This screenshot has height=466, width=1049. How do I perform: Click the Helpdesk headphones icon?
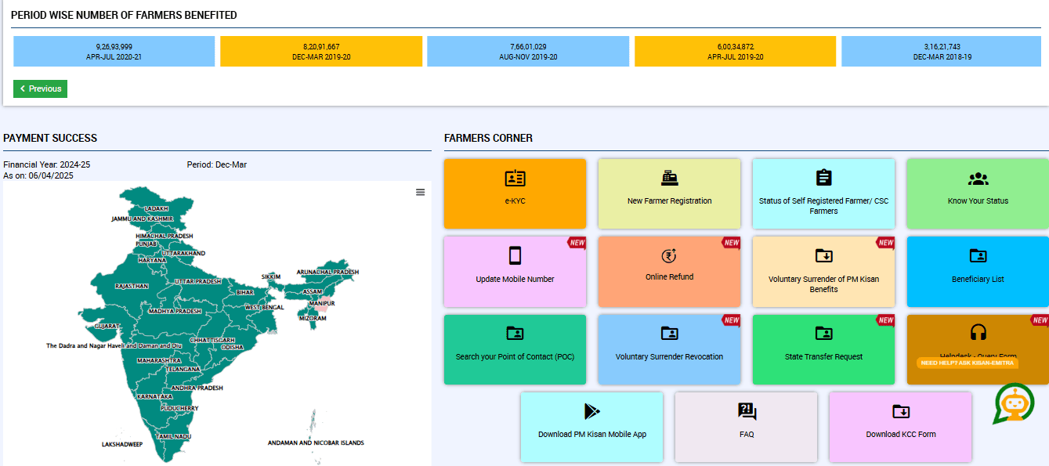coord(978,332)
